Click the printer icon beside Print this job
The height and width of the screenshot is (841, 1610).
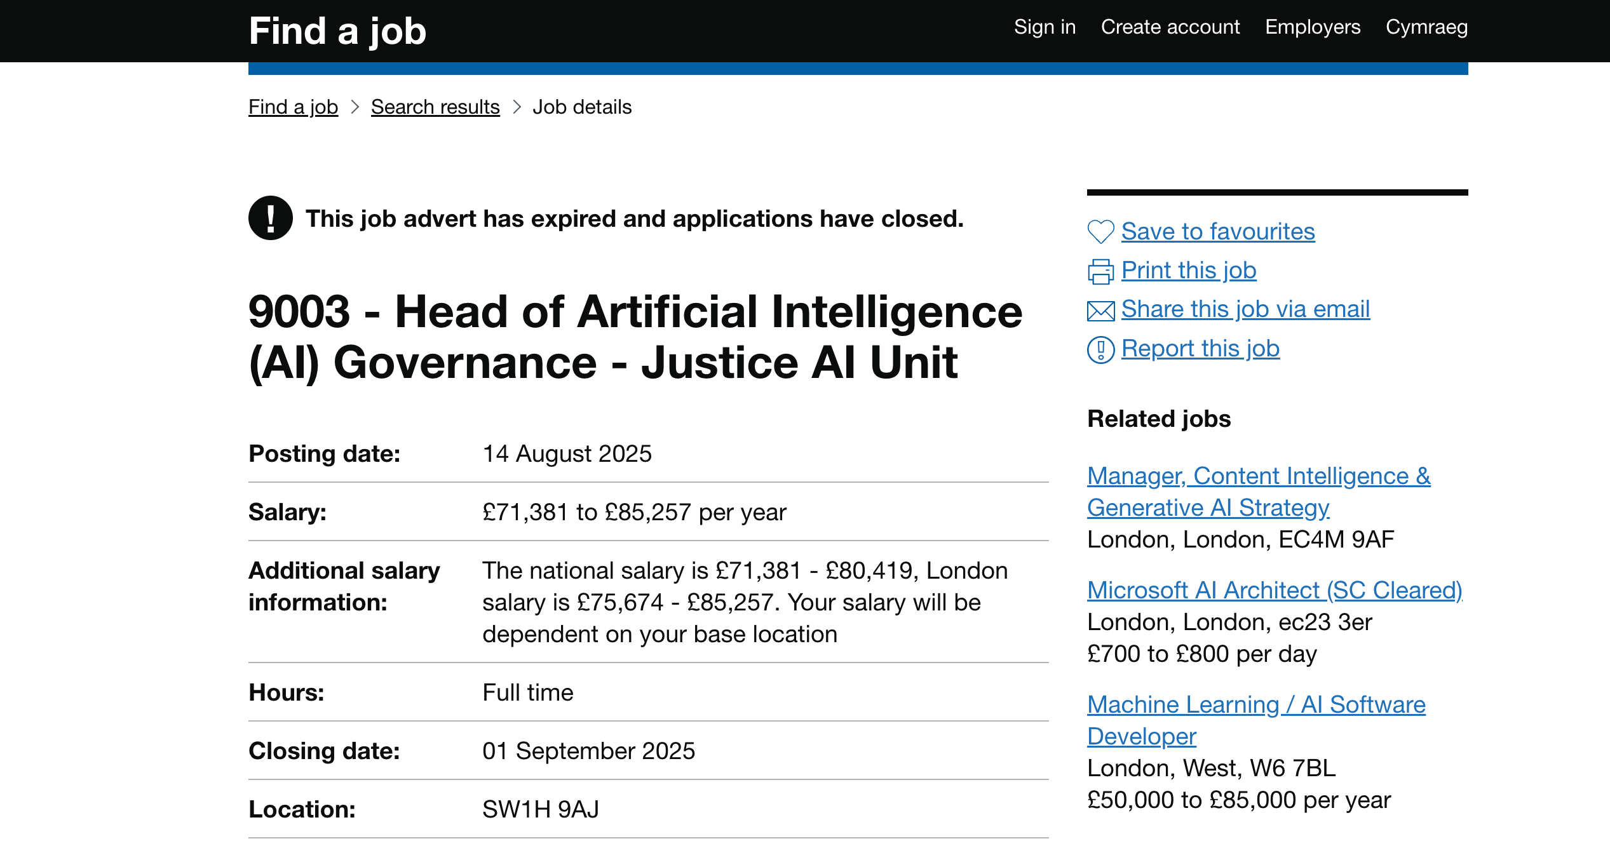1100,271
